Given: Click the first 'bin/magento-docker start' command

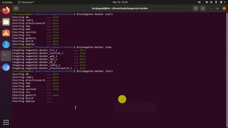Looking at the screenshot, I should (x=95, y=14).
